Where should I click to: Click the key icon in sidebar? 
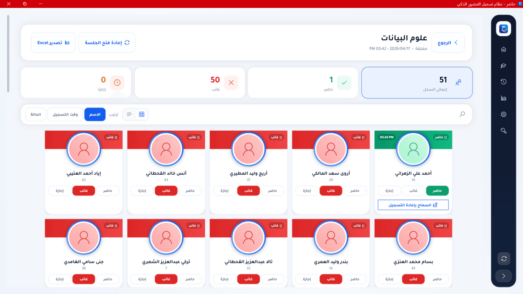pos(503,131)
